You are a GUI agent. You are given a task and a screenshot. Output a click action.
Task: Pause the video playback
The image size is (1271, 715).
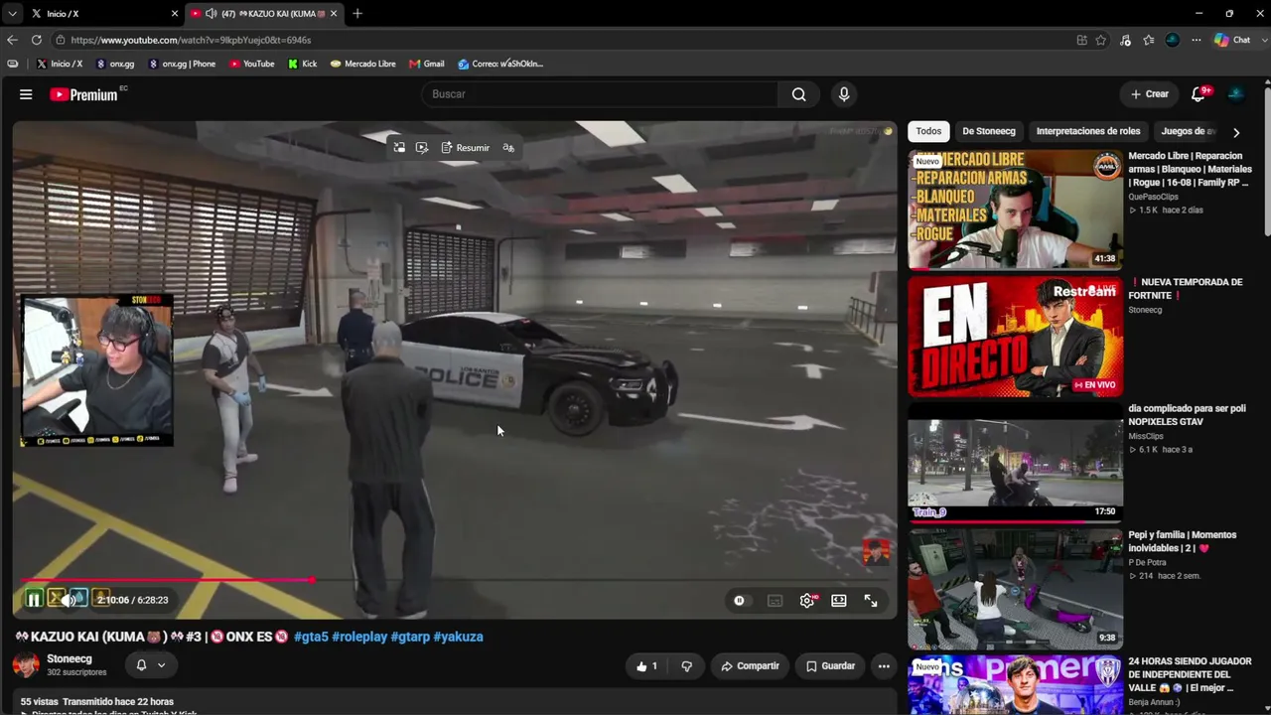(34, 600)
